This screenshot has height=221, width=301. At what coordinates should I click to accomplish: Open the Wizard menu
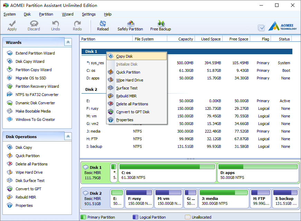pos(68,14)
